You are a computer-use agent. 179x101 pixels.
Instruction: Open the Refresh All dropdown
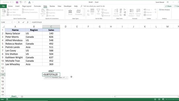point(43,13)
